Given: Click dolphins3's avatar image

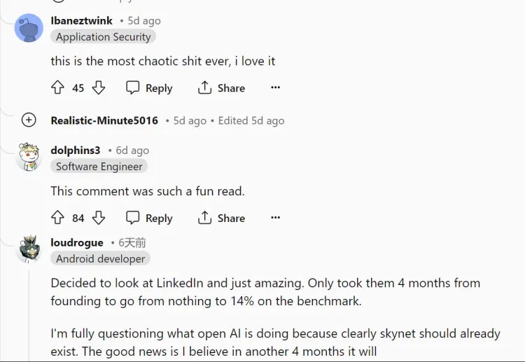Looking at the screenshot, I should pyautogui.click(x=29, y=157).
